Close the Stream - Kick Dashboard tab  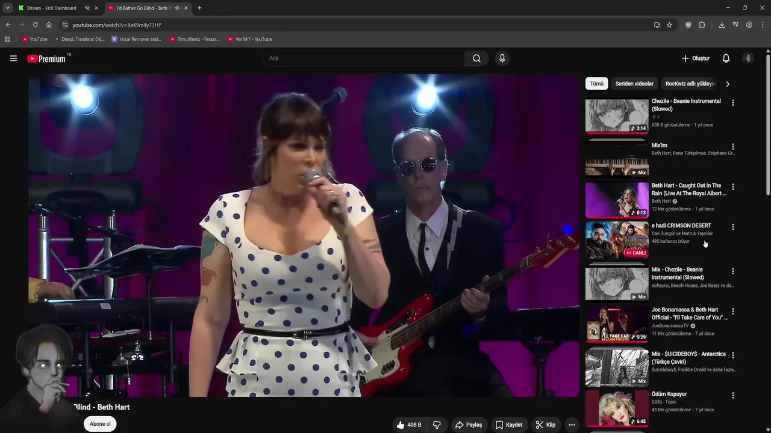tap(96, 8)
